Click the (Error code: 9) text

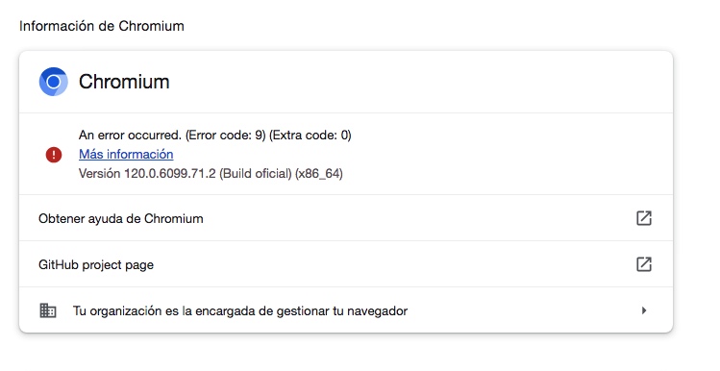[226, 135]
